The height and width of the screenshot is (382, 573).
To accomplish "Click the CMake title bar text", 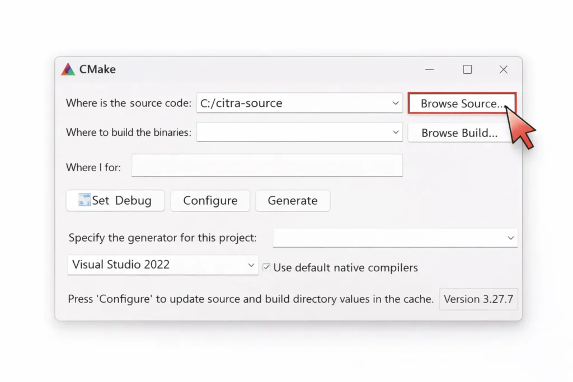I will click(x=98, y=69).
